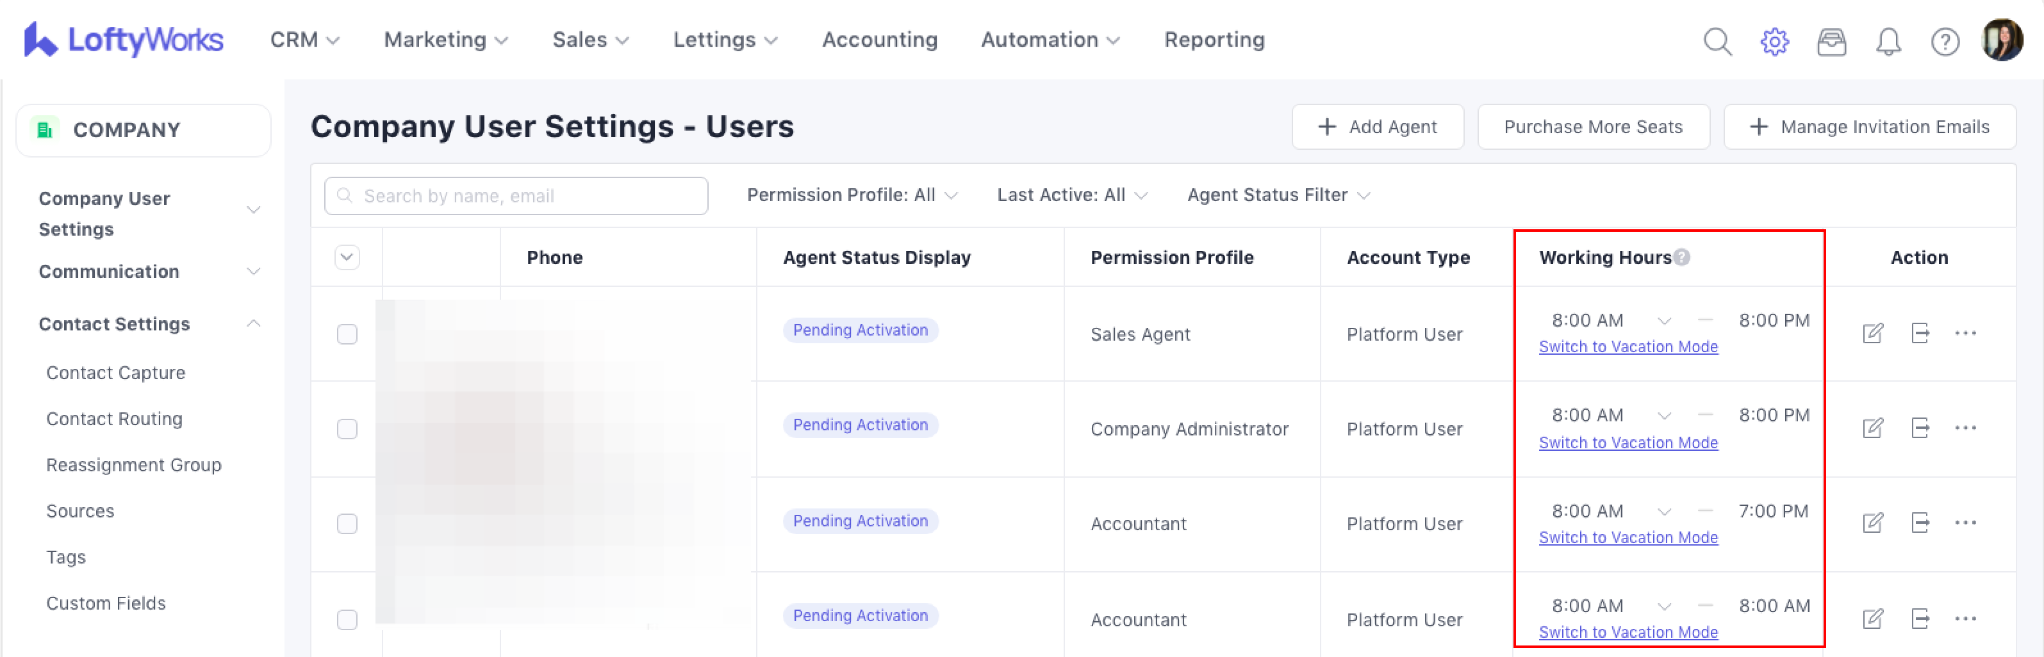Open the inbox tray icon
Image resolution: width=2044 pixels, height=657 pixels.
click(1831, 41)
